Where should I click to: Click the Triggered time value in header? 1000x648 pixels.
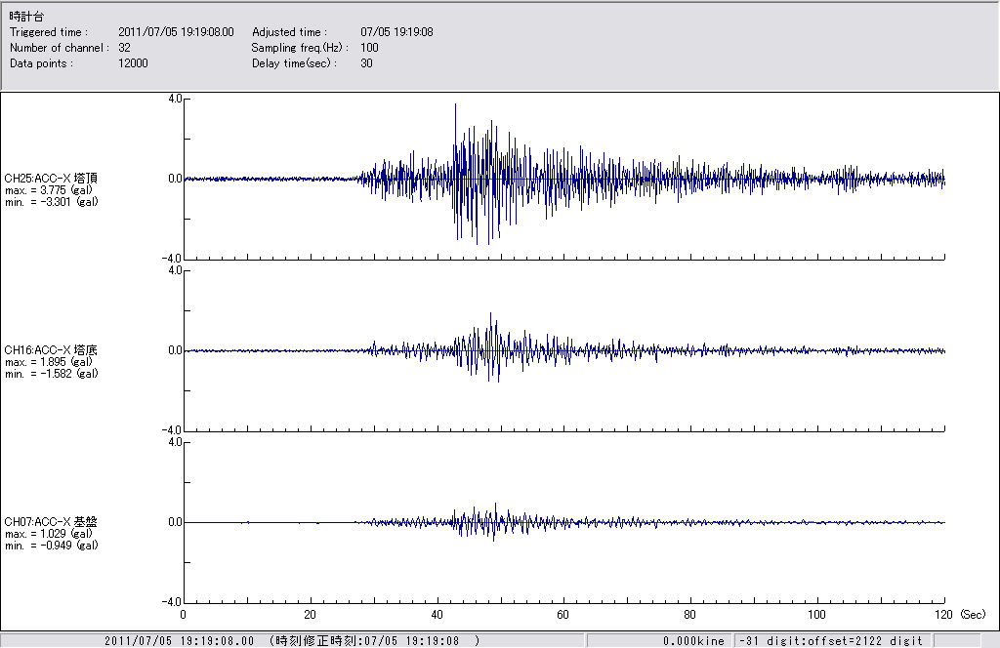coord(183,32)
